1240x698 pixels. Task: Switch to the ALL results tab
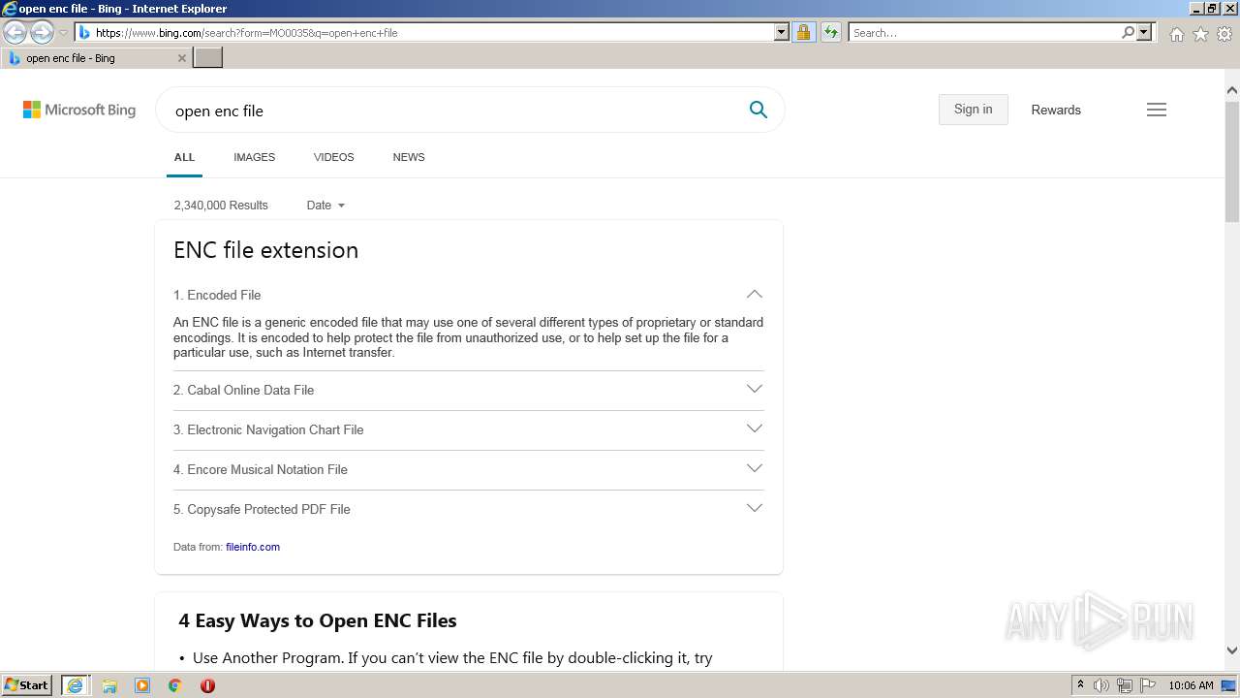184,157
